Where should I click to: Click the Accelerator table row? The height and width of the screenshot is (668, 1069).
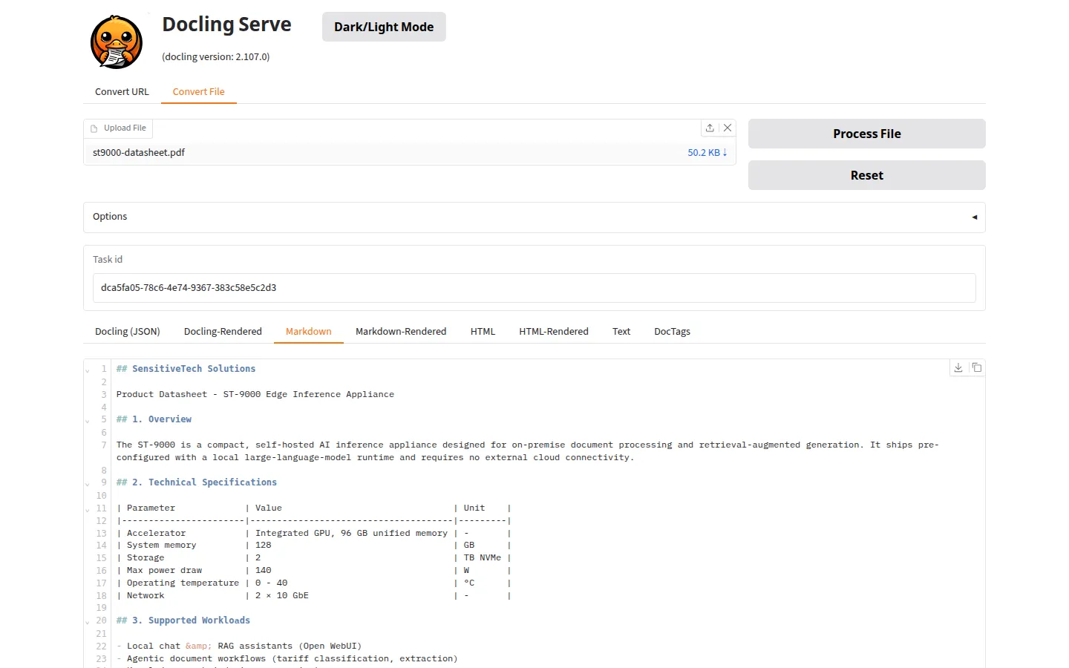(314, 533)
